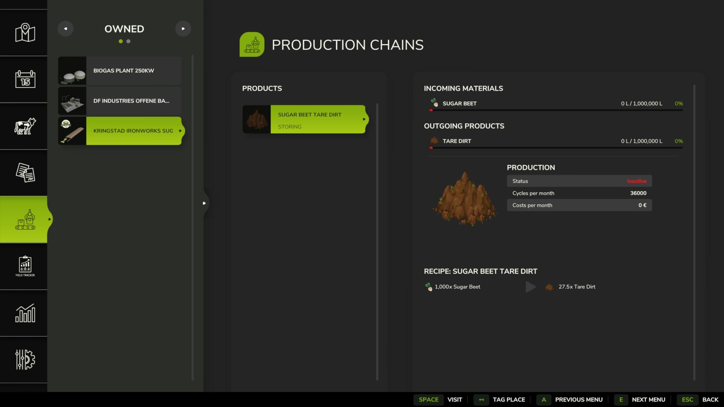This screenshot has width=724, height=407.
Task: Open the calendar icon in sidebar
Action: click(25, 79)
